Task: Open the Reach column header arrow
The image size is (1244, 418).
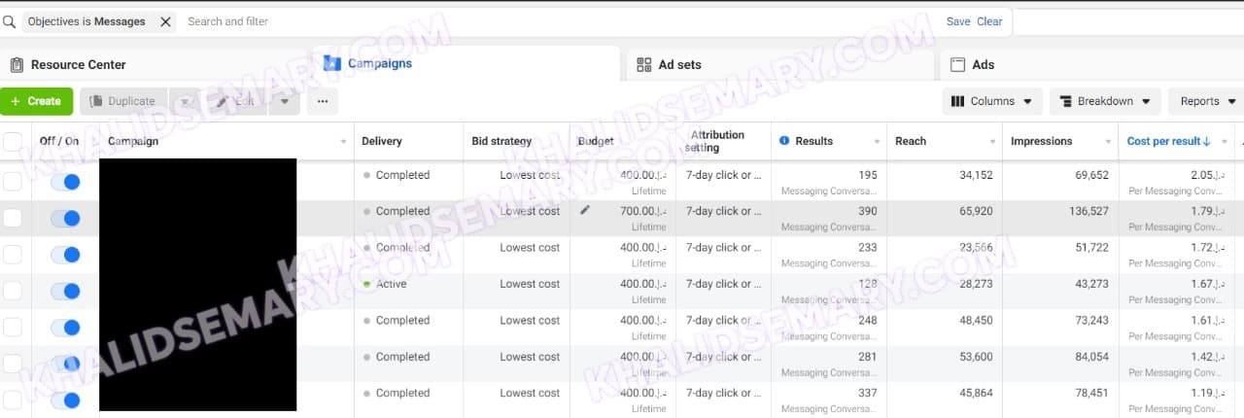Action: click(x=992, y=142)
